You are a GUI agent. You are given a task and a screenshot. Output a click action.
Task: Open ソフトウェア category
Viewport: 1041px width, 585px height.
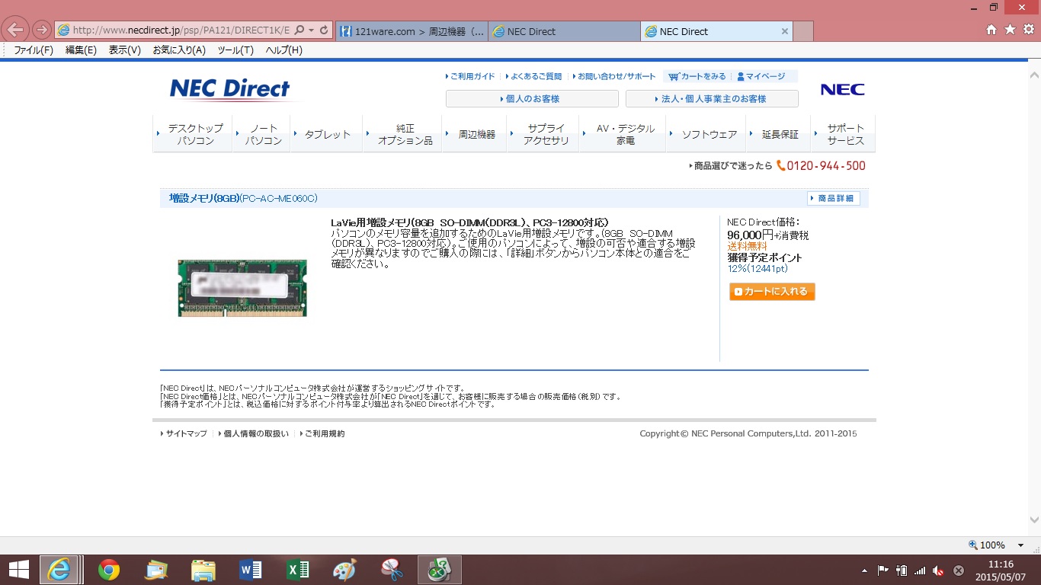point(706,134)
